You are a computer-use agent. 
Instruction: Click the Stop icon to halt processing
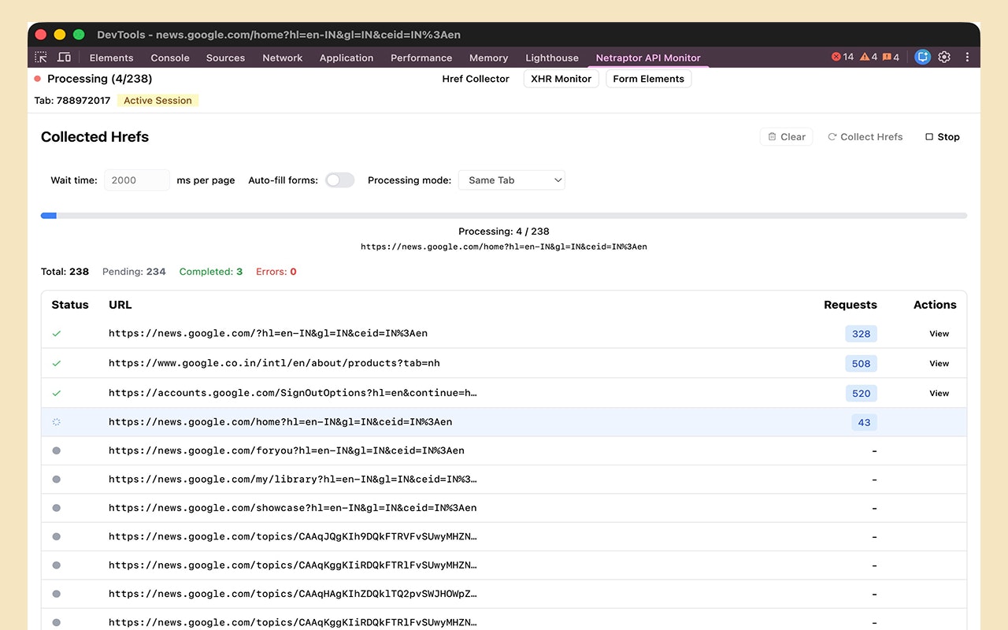(x=942, y=136)
